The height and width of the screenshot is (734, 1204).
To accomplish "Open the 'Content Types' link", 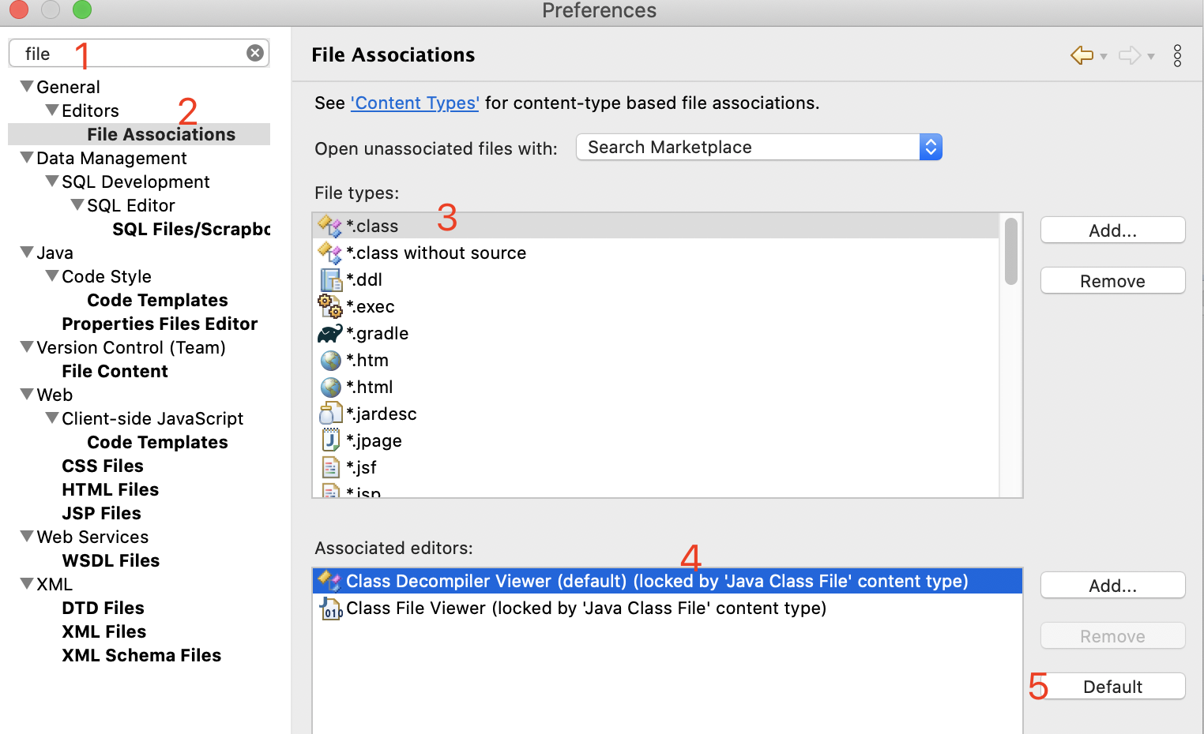I will [x=414, y=103].
